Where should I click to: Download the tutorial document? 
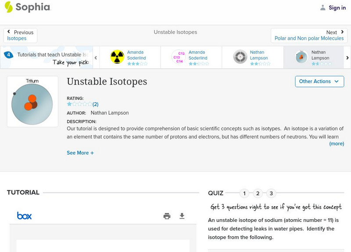(181, 215)
